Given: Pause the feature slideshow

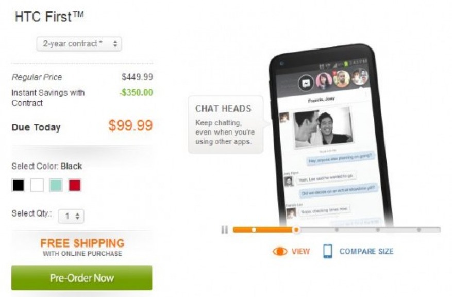Looking at the screenshot, I should pyautogui.click(x=225, y=229).
